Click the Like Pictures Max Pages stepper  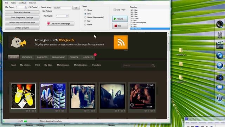tap(67, 16)
